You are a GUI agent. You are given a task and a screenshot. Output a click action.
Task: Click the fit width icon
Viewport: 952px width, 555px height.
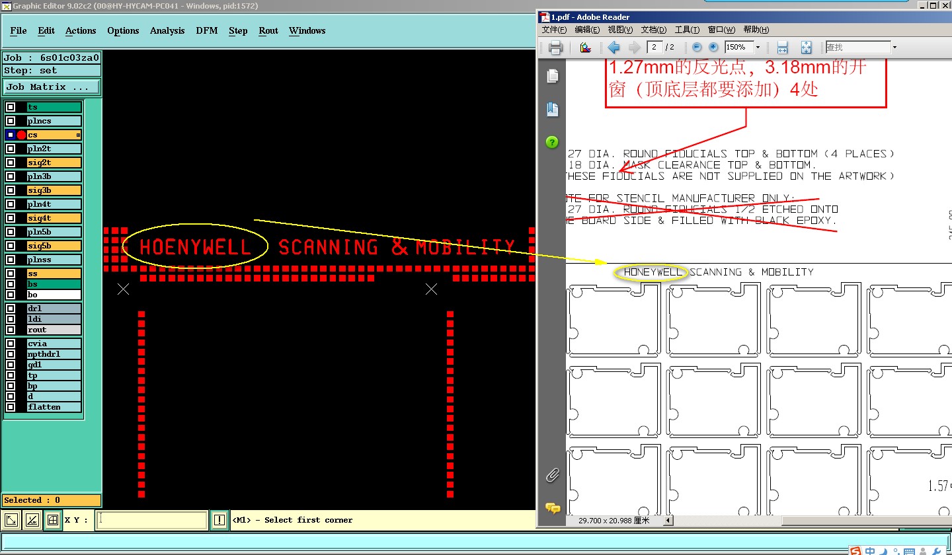782,48
